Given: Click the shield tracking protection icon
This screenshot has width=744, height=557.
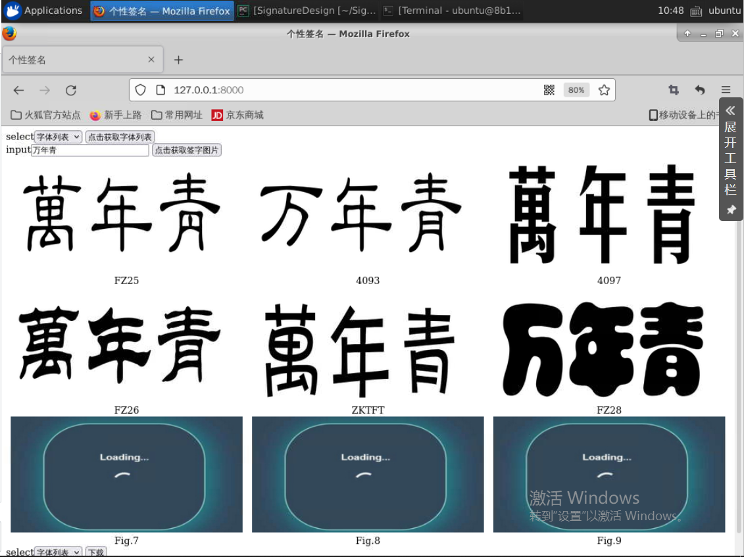Looking at the screenshot, I should 140,90.
